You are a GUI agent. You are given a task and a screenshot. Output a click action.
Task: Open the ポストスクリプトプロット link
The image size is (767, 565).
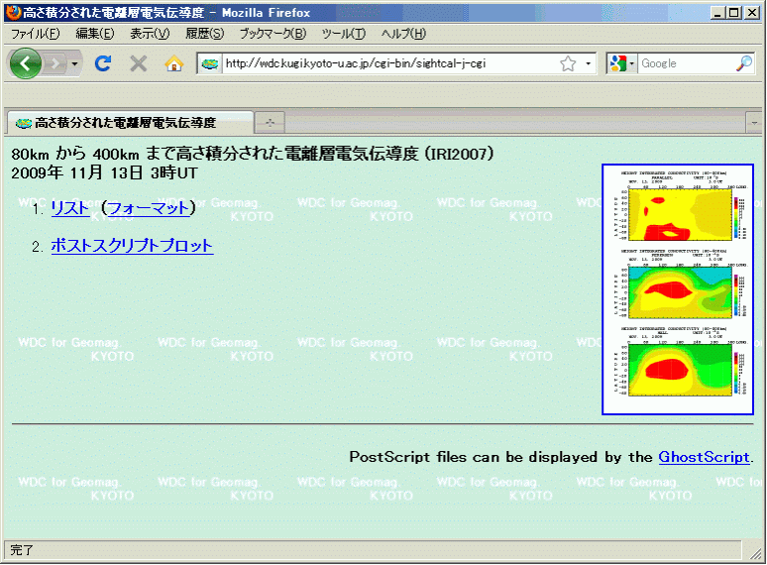coord(132,246)
